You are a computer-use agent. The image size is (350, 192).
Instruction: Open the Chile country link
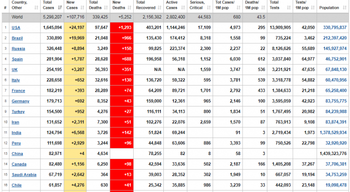pos(17,185)
